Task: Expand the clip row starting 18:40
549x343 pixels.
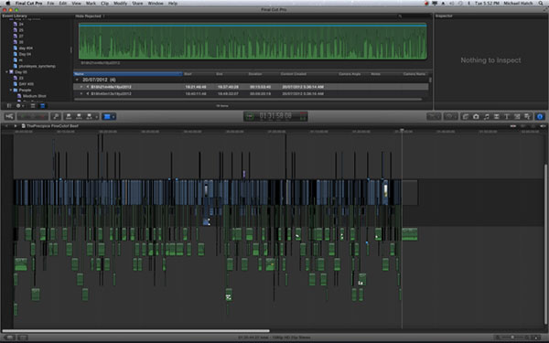Action: pos(81,94)
